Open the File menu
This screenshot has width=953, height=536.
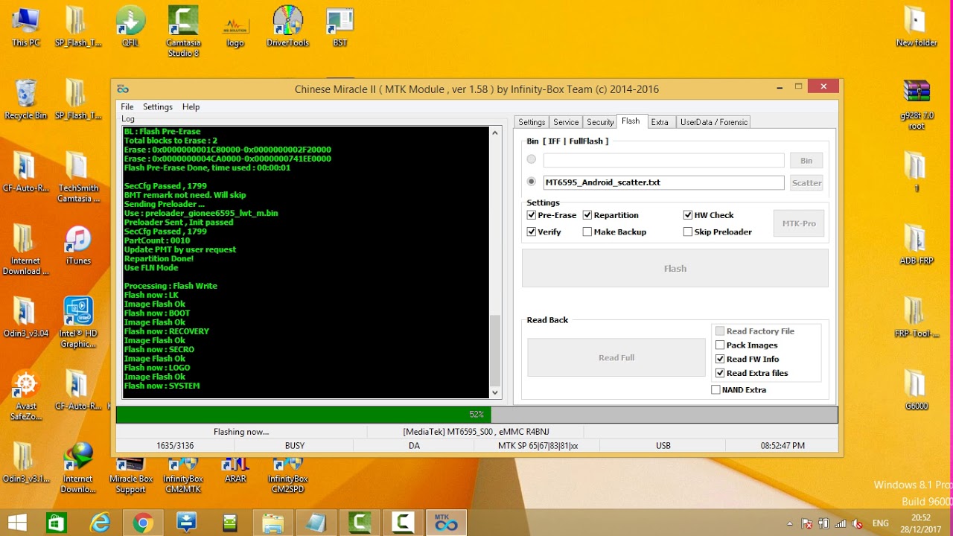tap(127, 107)
